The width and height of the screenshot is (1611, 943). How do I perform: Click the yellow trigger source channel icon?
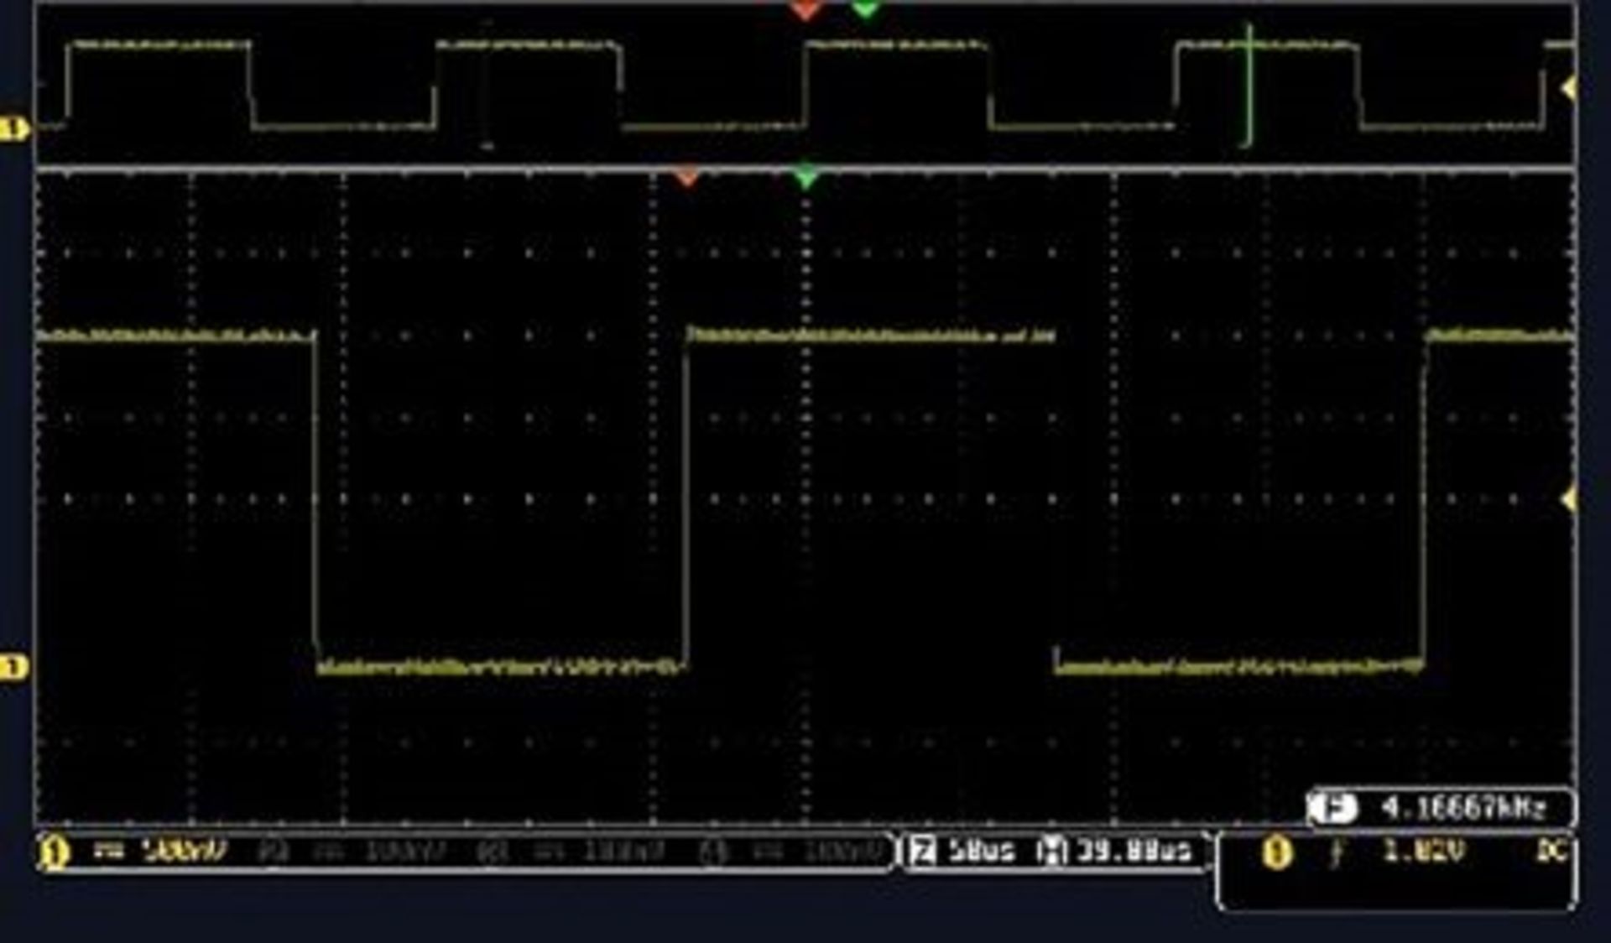(x=1276, y=854)
